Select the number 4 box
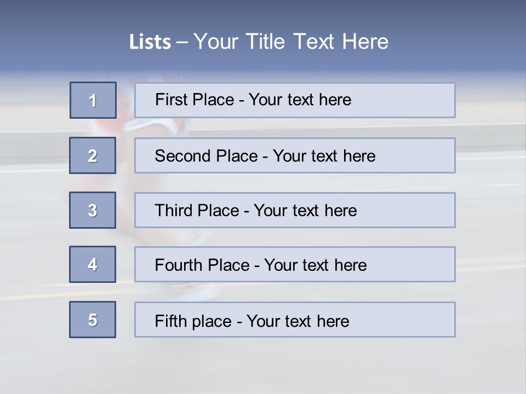Image resolution: width=526 pixels, height=394 pixels. click(x=93, y=264)
